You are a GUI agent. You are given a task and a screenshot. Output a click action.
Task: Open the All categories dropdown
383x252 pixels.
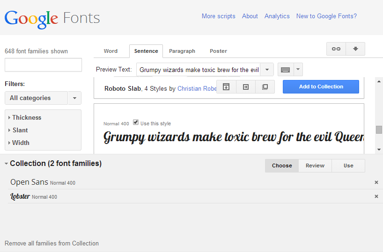pyautogui.click(x=43, y=98)
